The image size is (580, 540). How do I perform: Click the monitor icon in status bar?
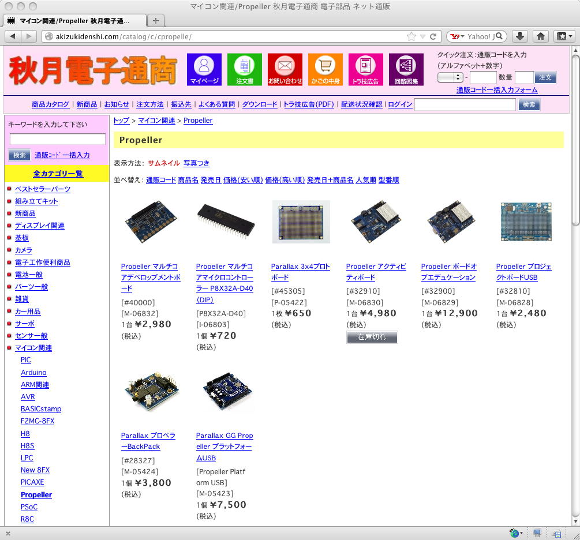[537, 533]
